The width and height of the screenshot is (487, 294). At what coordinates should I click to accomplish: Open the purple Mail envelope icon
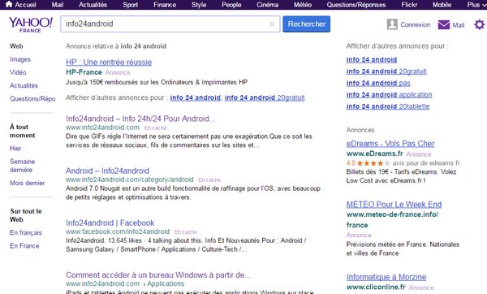point(444,24)
